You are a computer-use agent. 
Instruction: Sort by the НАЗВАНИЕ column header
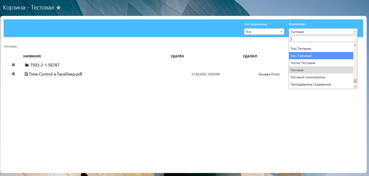coord(32,56)
